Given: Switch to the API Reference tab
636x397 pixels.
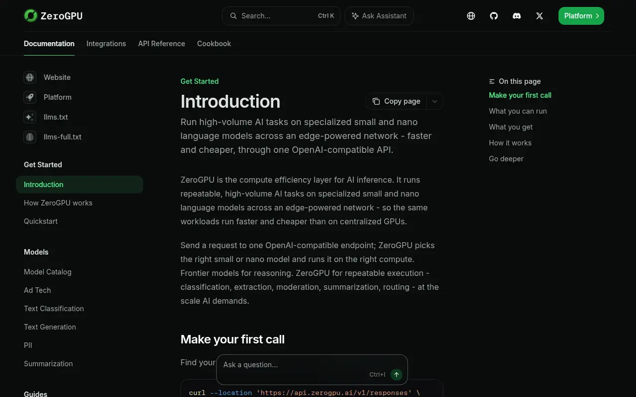Looking at the screenshot, I should [x=161, y=44].
